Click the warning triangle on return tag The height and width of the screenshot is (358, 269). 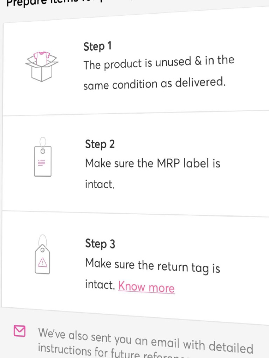click(42, 263)
